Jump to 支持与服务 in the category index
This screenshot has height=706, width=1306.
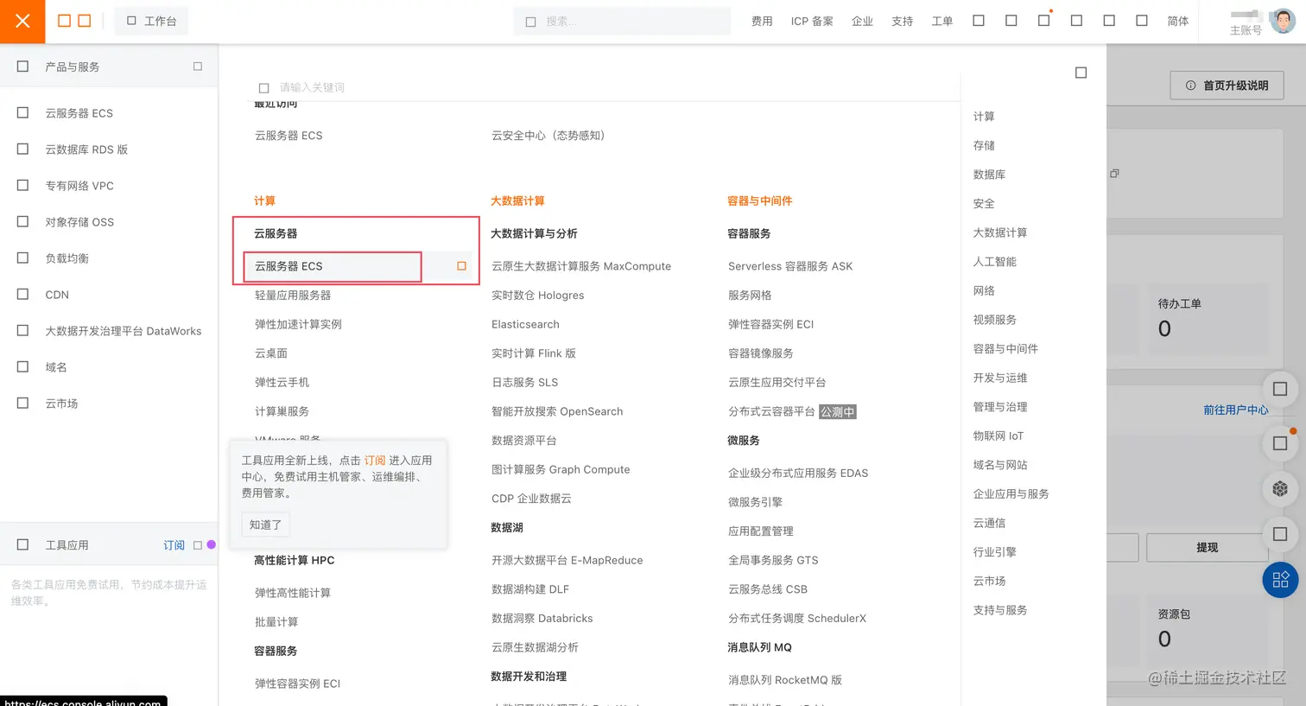[1000, 610]
